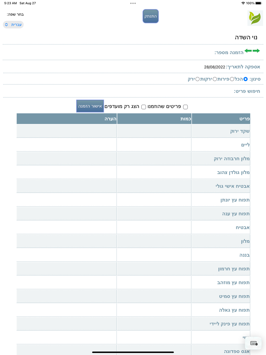Open the floating keyboard icon

coord(254,343)
